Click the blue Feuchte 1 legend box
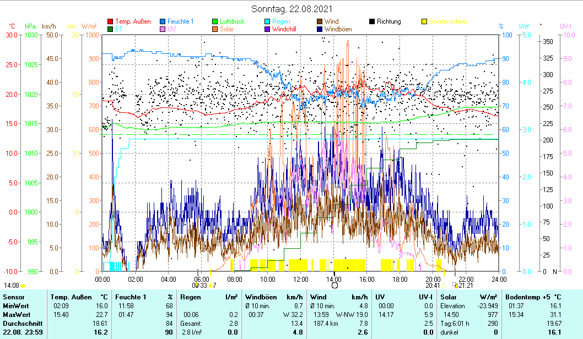Viewport: 583px width, 339px height. tap(163, 22)
